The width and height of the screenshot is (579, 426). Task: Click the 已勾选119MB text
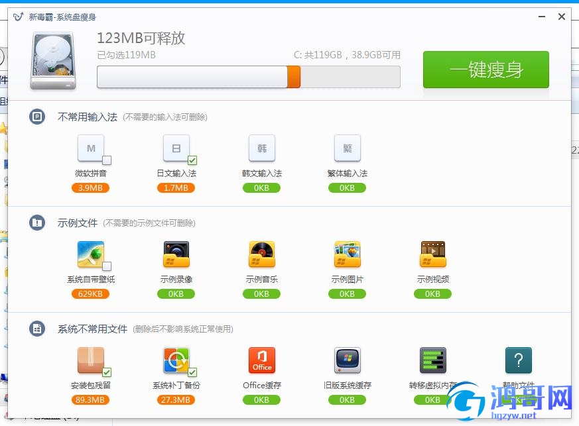coord(126,55)
